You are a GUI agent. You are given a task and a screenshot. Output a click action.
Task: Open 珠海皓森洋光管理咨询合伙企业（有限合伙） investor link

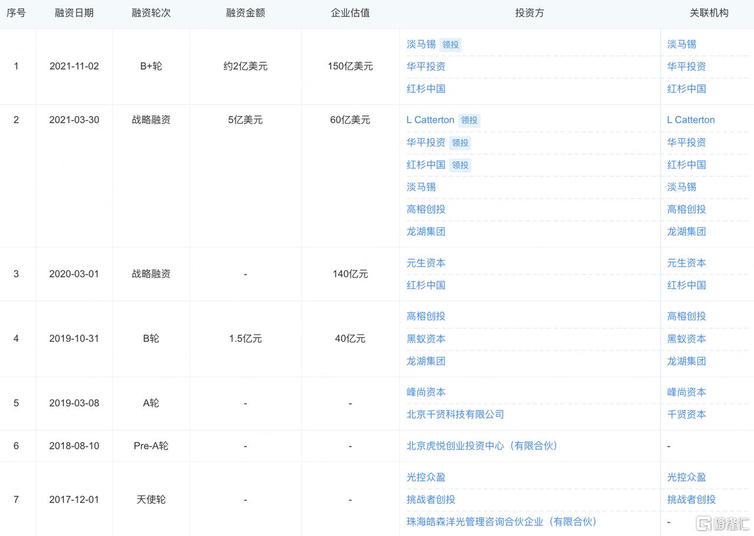point(502,522)
